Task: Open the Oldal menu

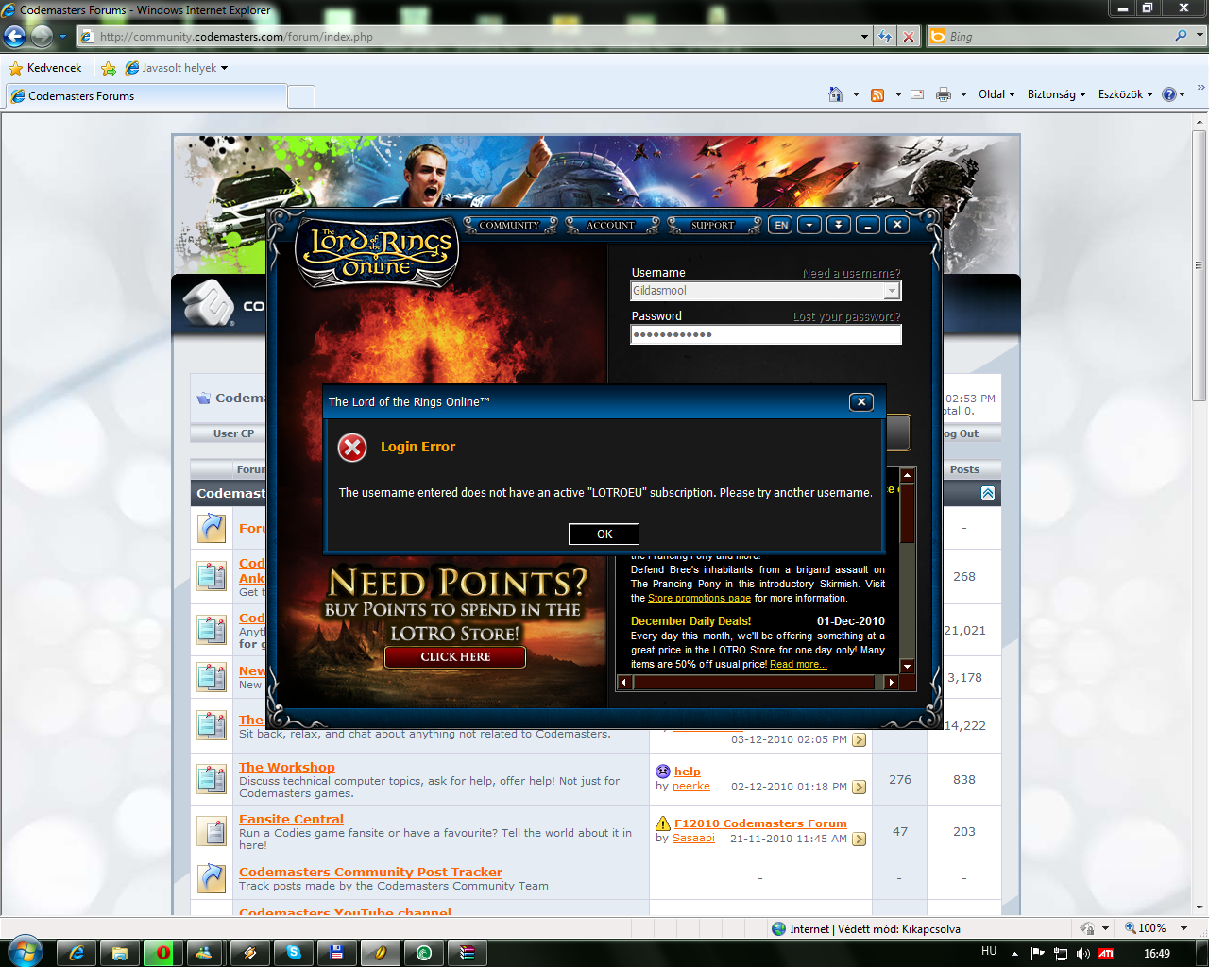Action: tap(996, 94)
